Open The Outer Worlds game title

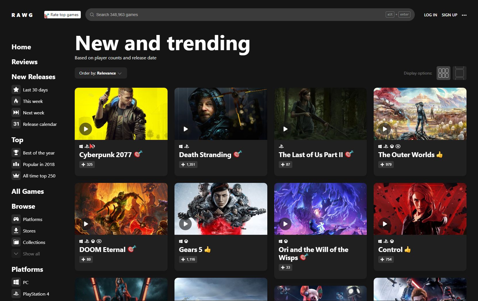click(x=406, y=155)
